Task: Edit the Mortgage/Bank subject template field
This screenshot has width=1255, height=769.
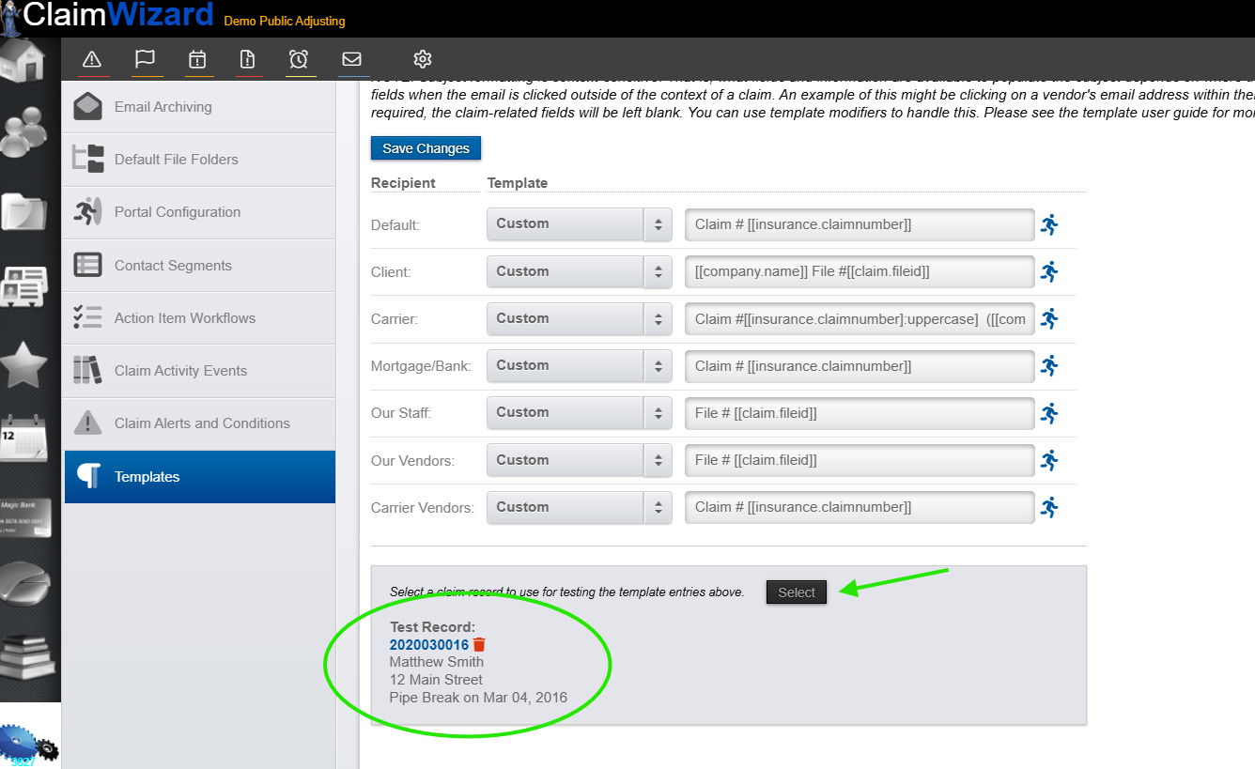Action: click(860, 365)
